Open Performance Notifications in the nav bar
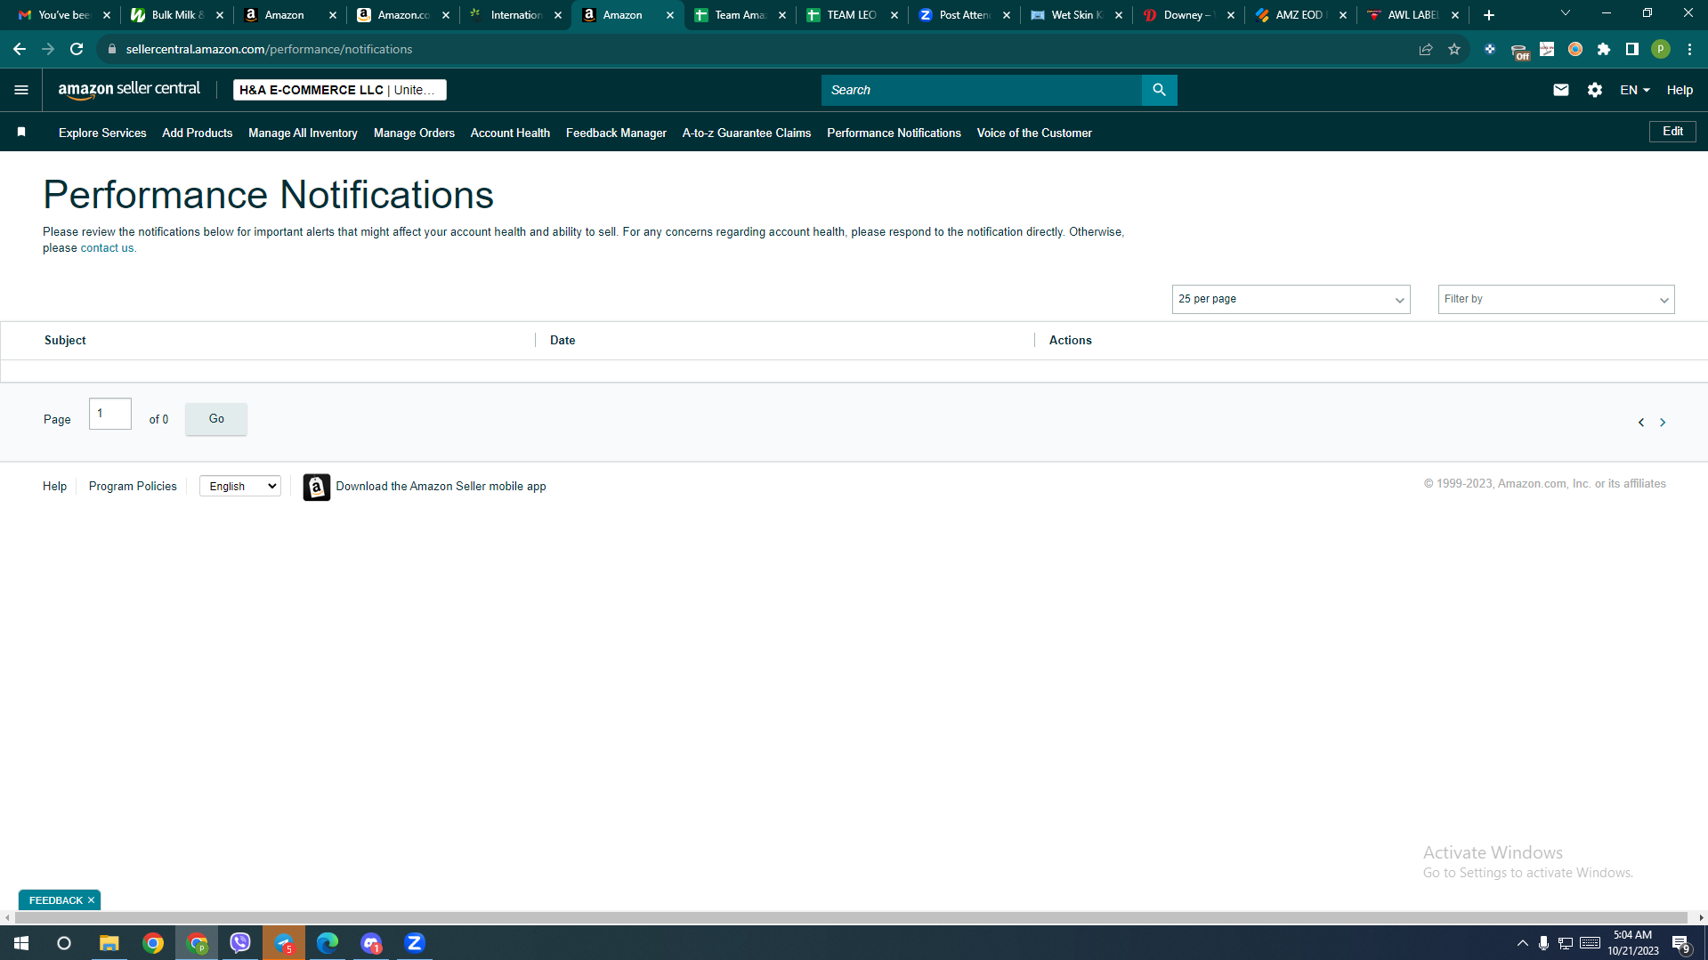This screenshot has height=960, width=1708. coord(894,133)
